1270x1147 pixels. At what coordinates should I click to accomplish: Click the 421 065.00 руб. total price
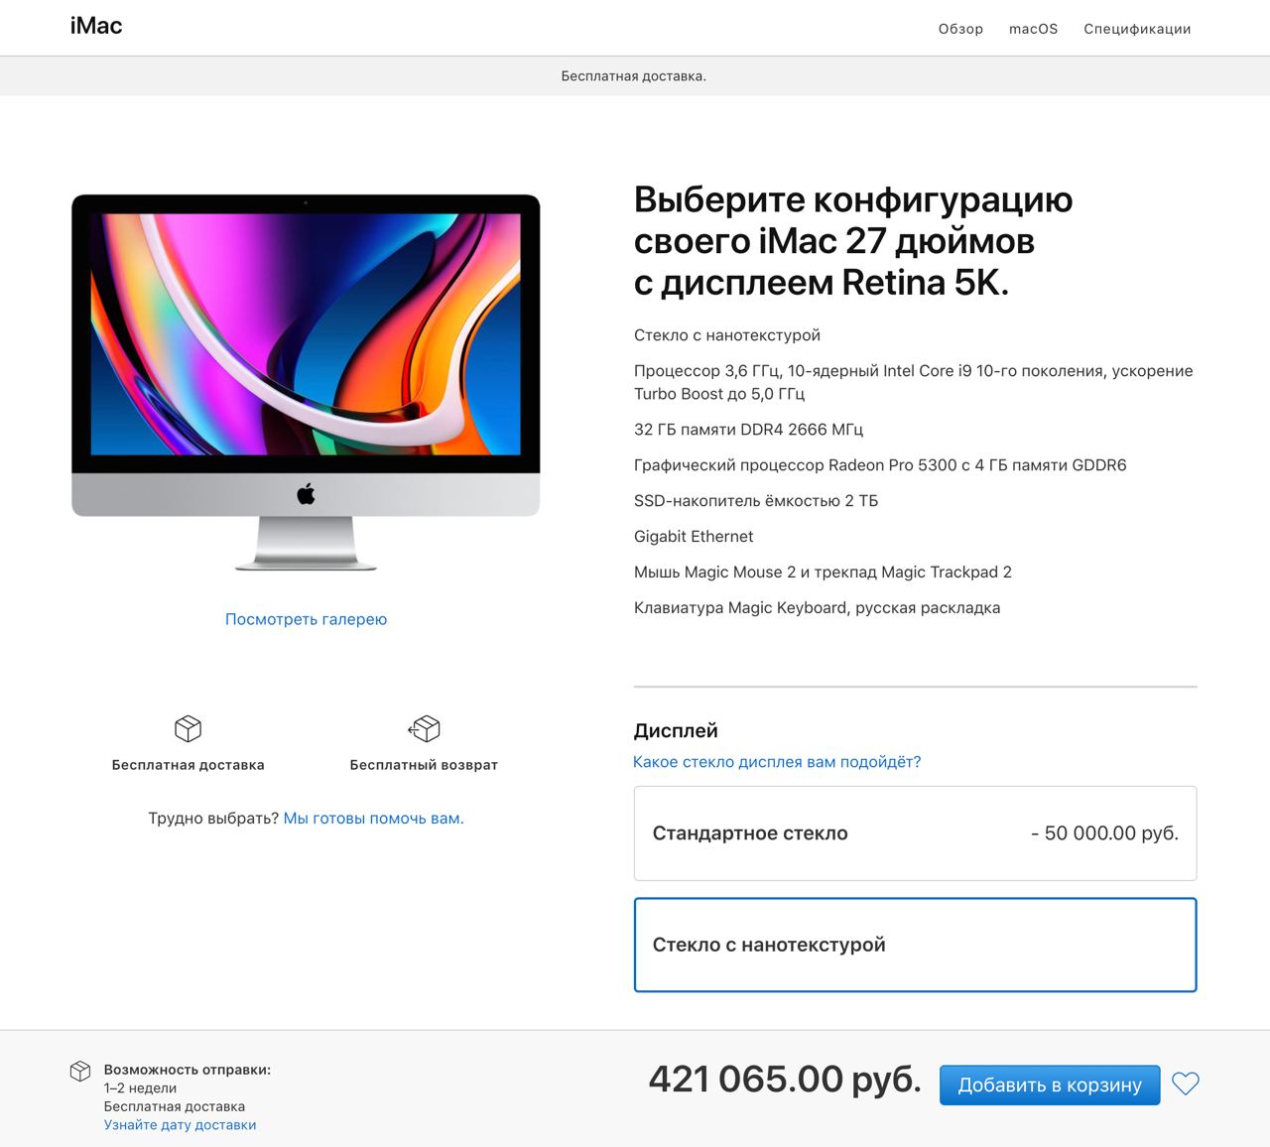[785, 1080]
